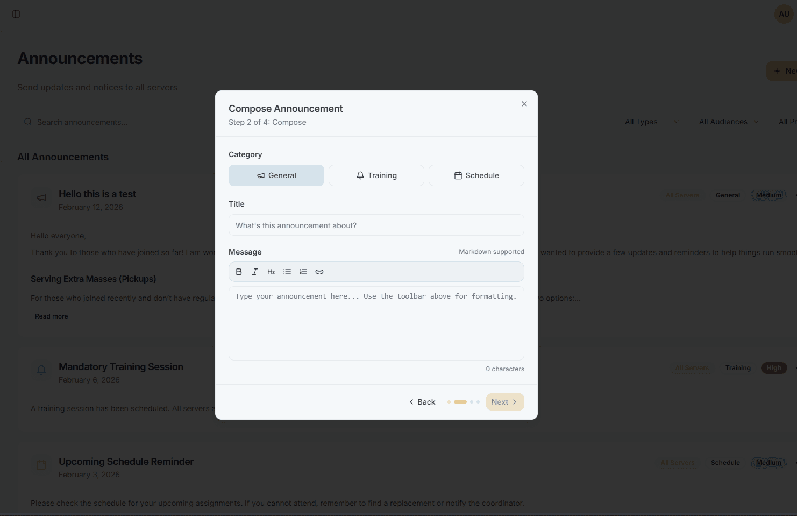Select the Training category

click(376, 175)
